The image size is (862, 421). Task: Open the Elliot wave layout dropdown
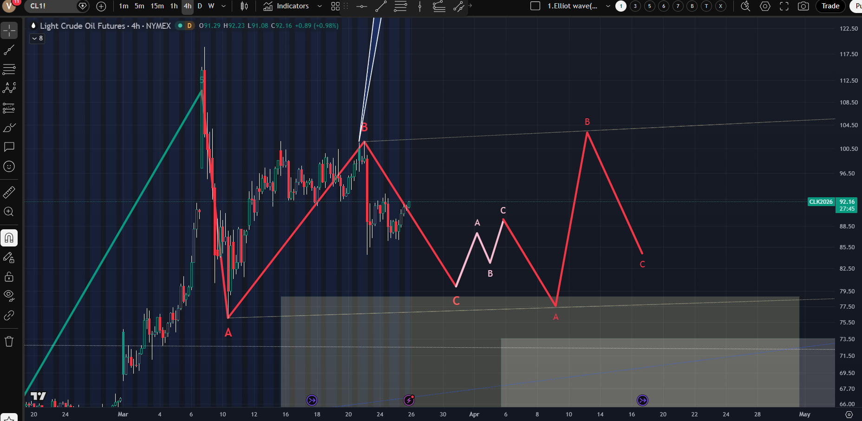(x=608, y=6)
